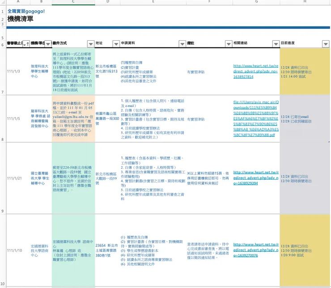Image resolution: width=331 pixels, height=288 pixels.
Task: Select the note cell 意者請寄送申請資料
Action: pos(209,250)
